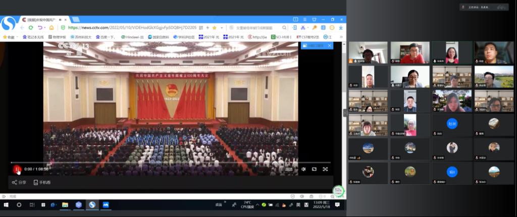Enter fullscreen mode in the video player

click(325, 169)
